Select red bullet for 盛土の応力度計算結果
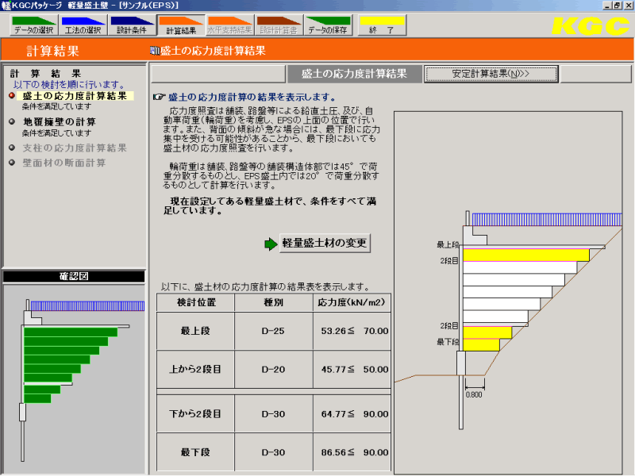635x476 pixels. pos(11,96)
